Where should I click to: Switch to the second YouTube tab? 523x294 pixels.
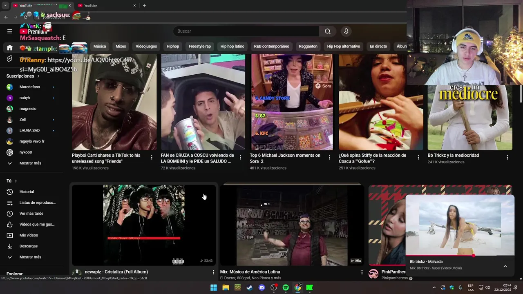(106, 5)
